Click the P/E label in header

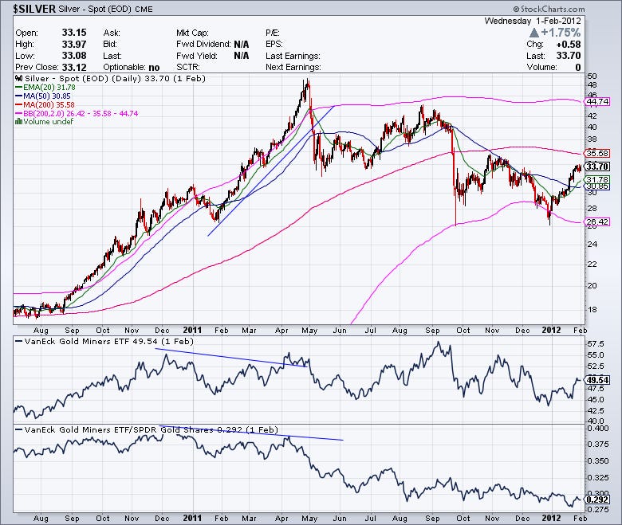(x=273, y=33)
